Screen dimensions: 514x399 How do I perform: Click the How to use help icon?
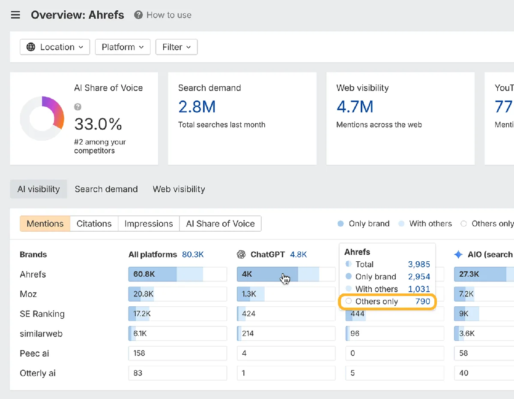138,15
